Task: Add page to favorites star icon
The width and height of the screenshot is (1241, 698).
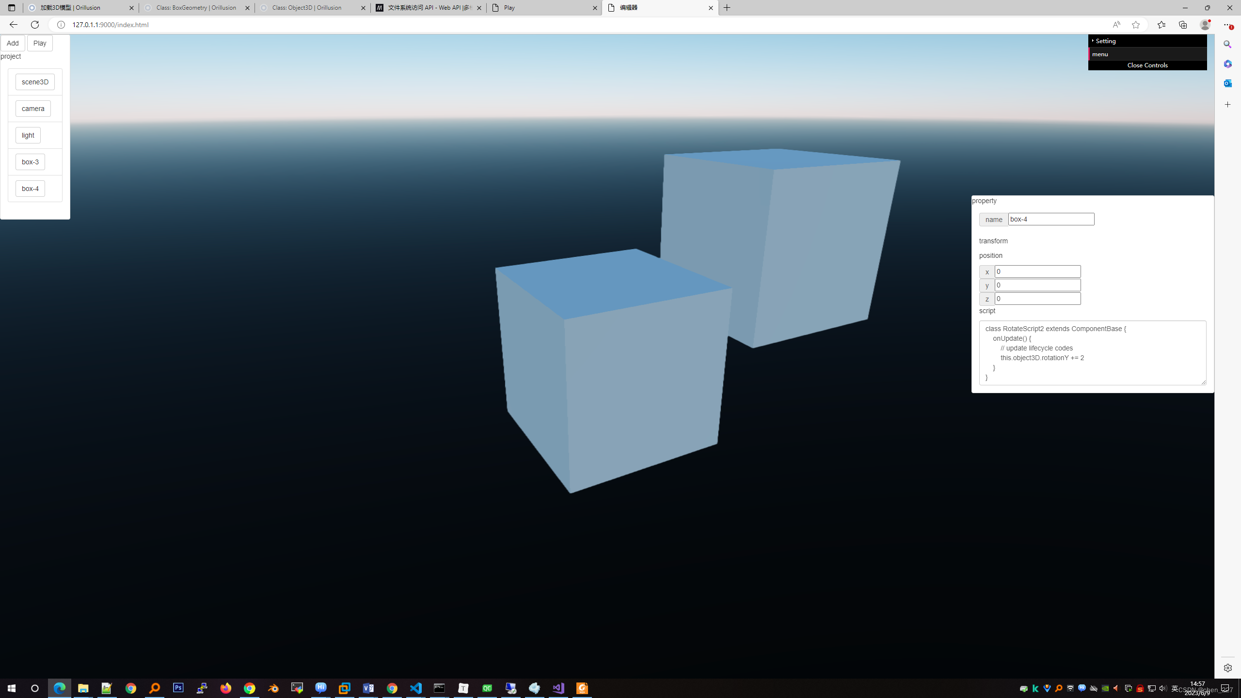Action: pyautogui.click(x=1136, y=25)
